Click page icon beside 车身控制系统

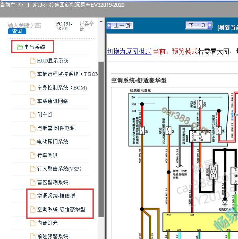pos(33,88)
